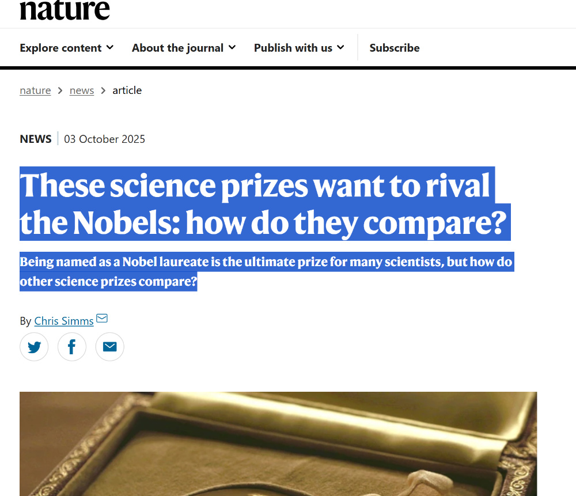Share the article via the round email button
This screenshot has width=576, height=496.
pyautogui.click(x=109, y=347)
